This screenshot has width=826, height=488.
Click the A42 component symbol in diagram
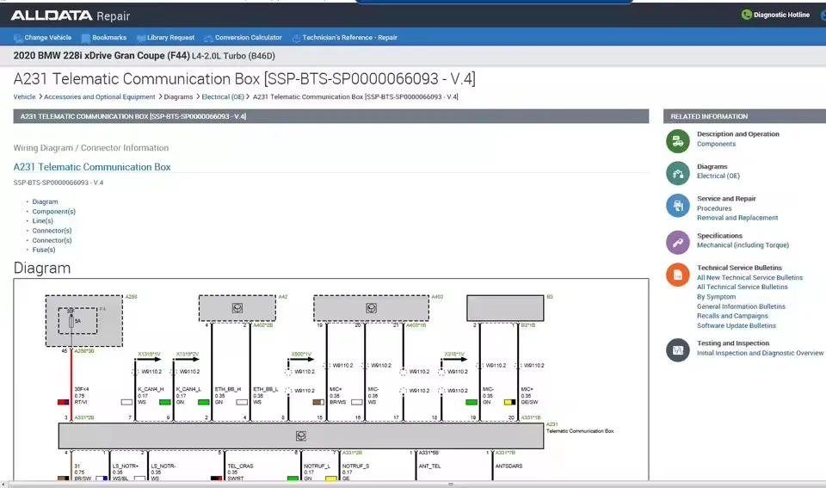237,308
